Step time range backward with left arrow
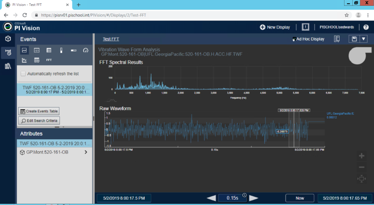 tap(211, 198)
